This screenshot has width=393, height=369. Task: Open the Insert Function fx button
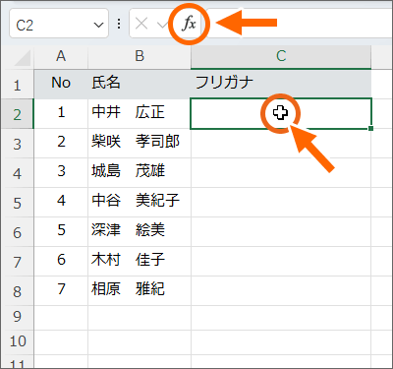pos(189,24)
